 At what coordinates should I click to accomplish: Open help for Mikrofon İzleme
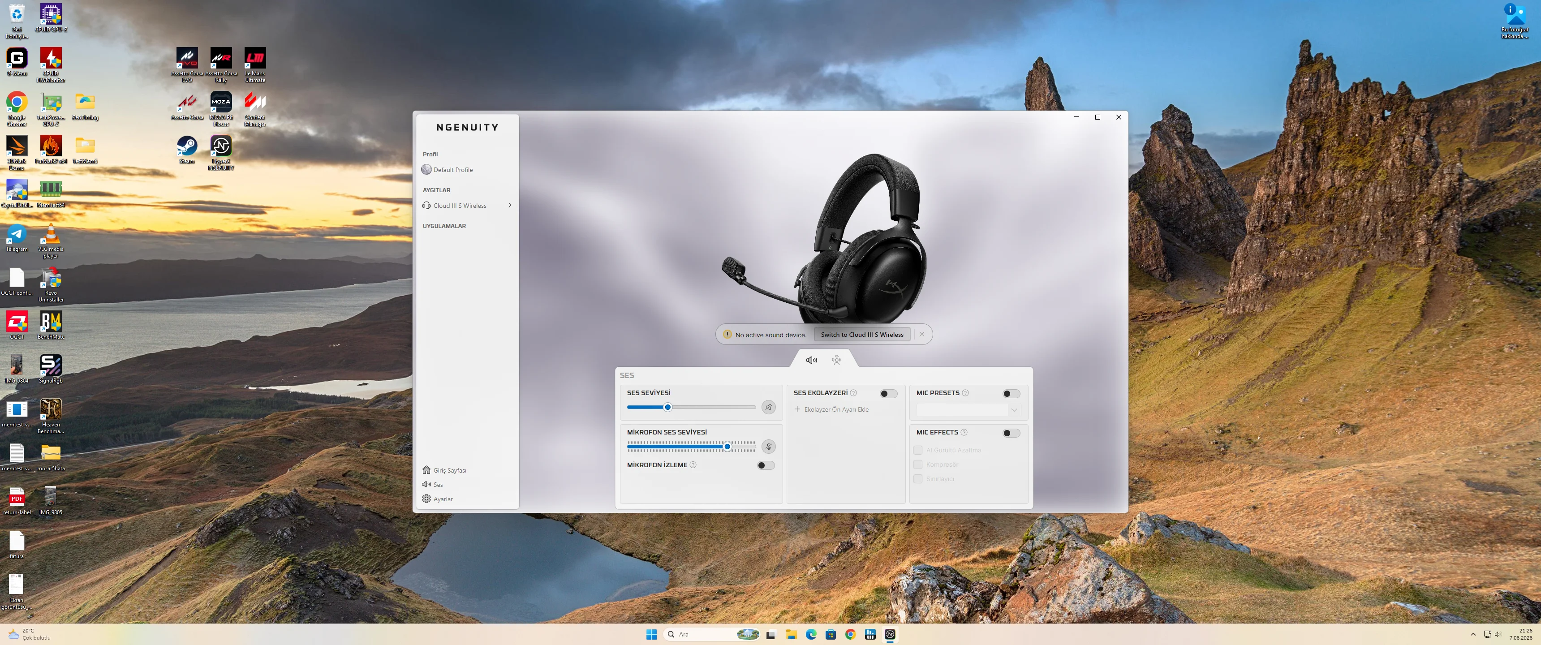pos(693,465)
